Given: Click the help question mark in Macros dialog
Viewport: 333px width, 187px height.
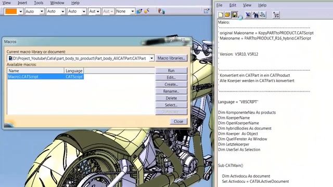Looking at the screenshot, I should 171,41.
